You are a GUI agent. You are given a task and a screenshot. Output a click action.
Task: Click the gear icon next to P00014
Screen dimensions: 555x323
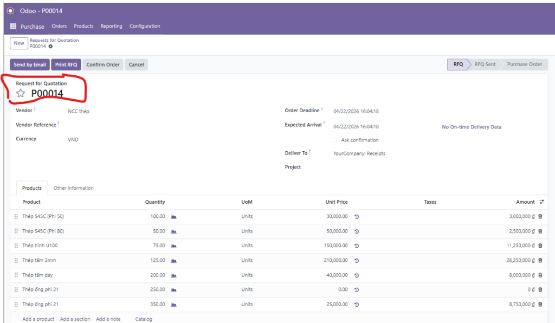pos(51,47)
